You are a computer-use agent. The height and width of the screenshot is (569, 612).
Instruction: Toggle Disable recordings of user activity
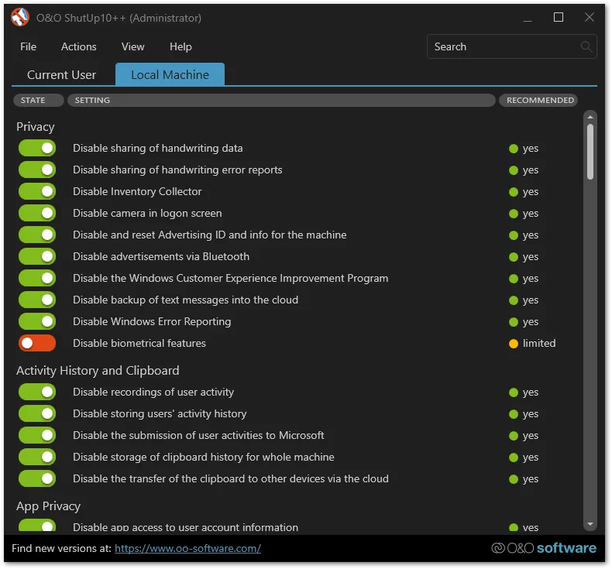click(37, 392)
